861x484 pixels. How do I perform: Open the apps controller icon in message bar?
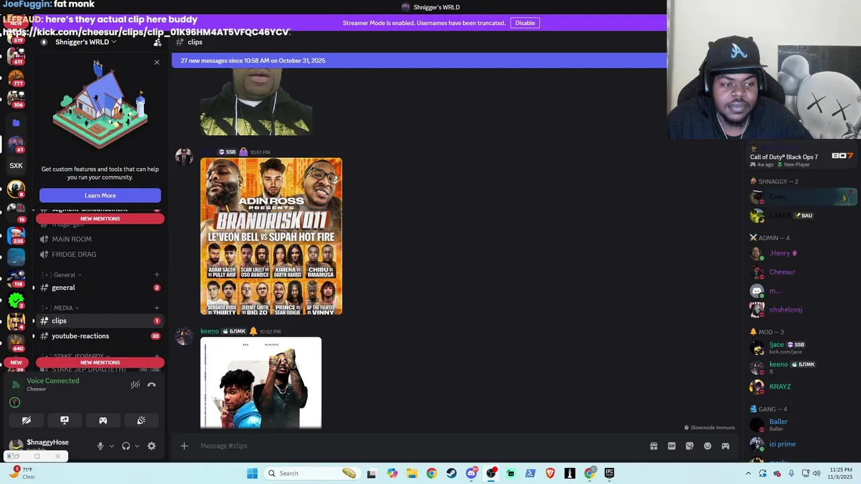tap(725, 446)
